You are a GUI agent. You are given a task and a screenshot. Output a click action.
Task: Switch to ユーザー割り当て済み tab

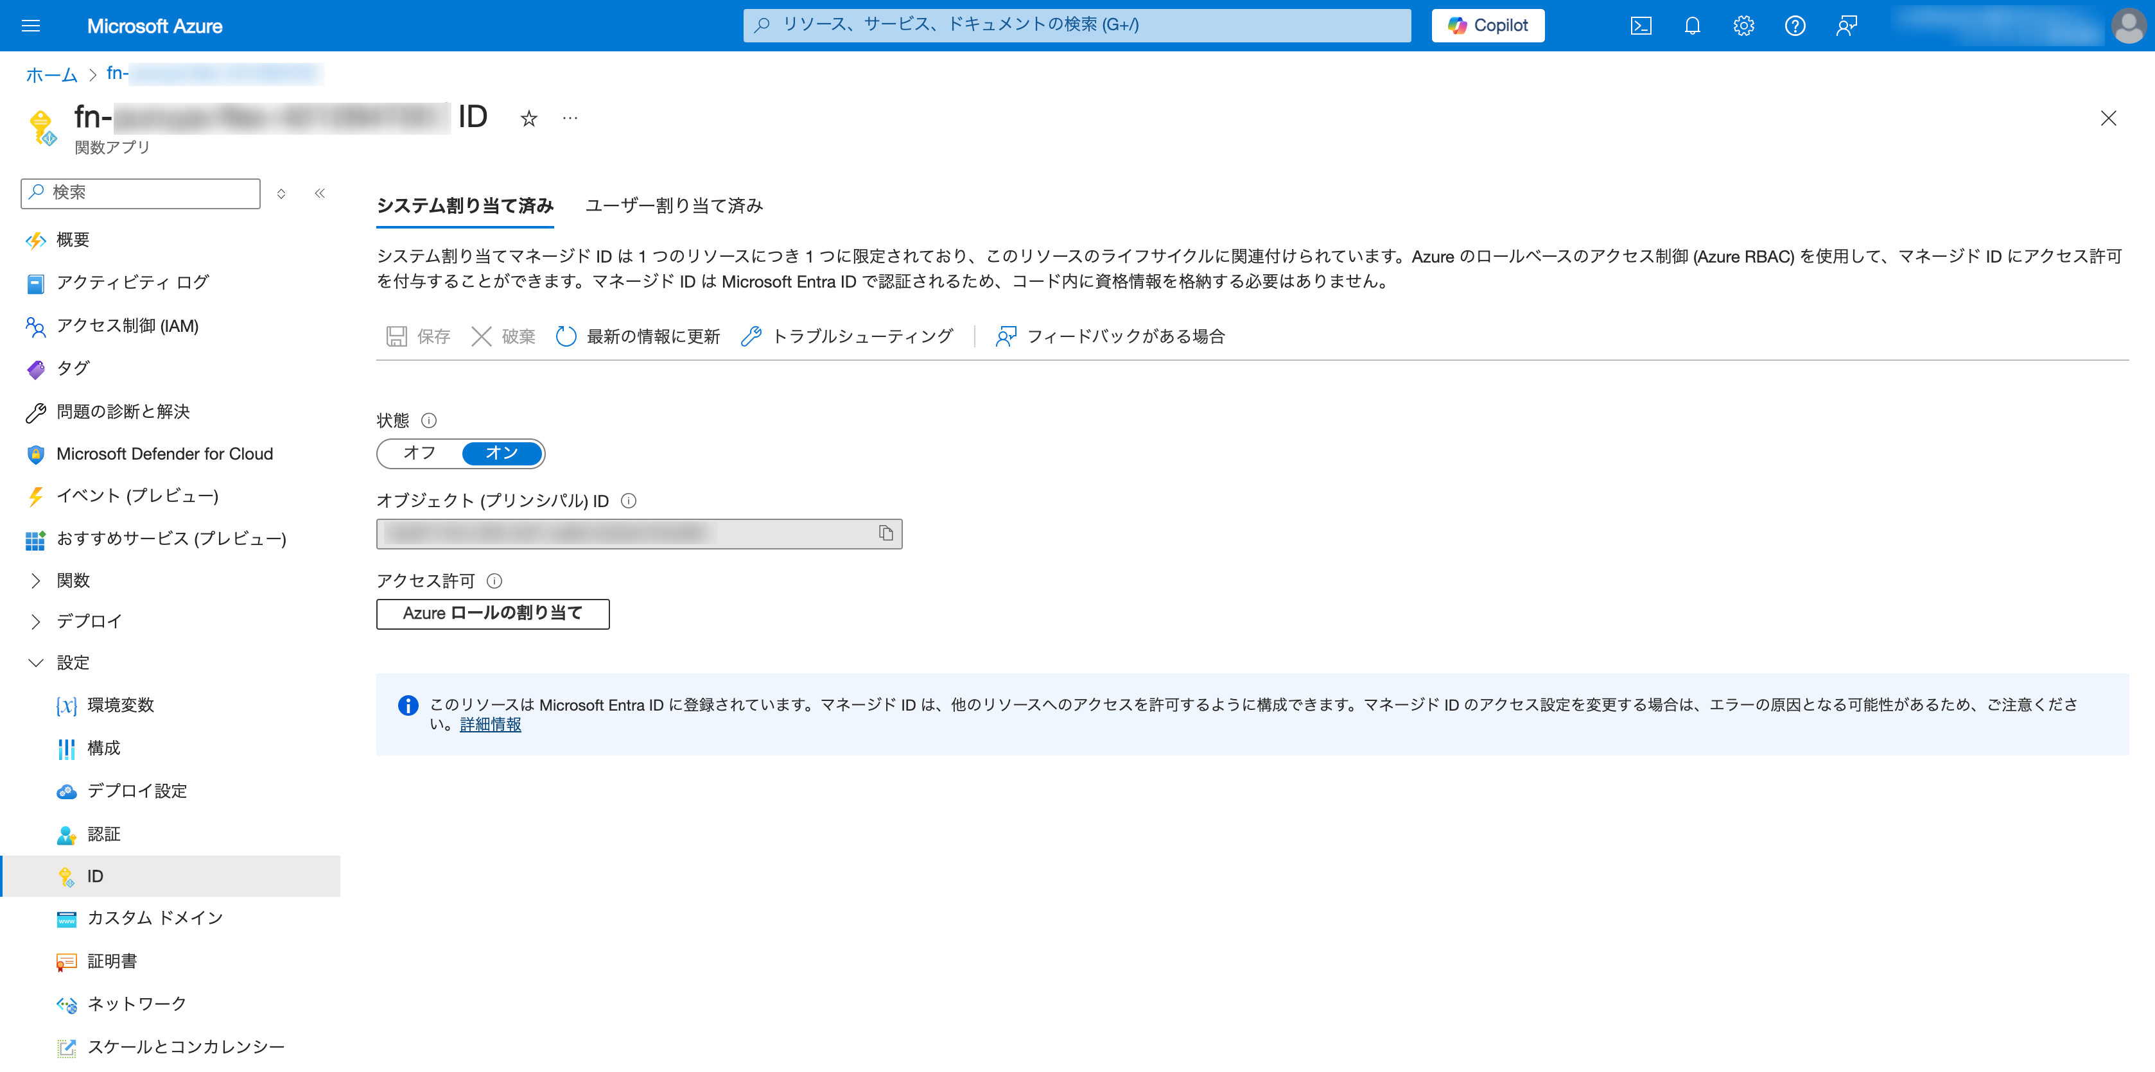coord(674,205)
